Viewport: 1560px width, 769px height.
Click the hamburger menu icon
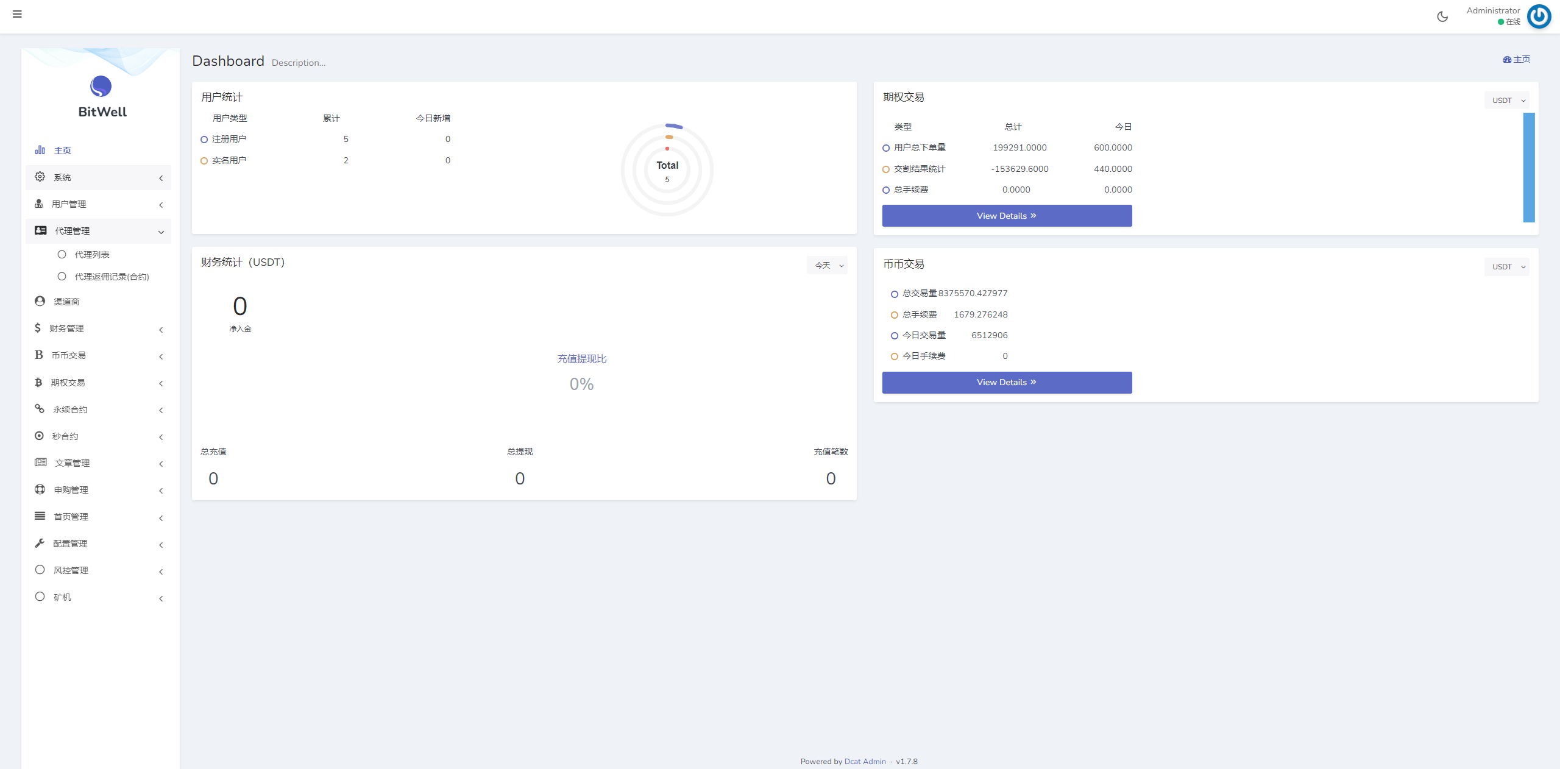17,14
